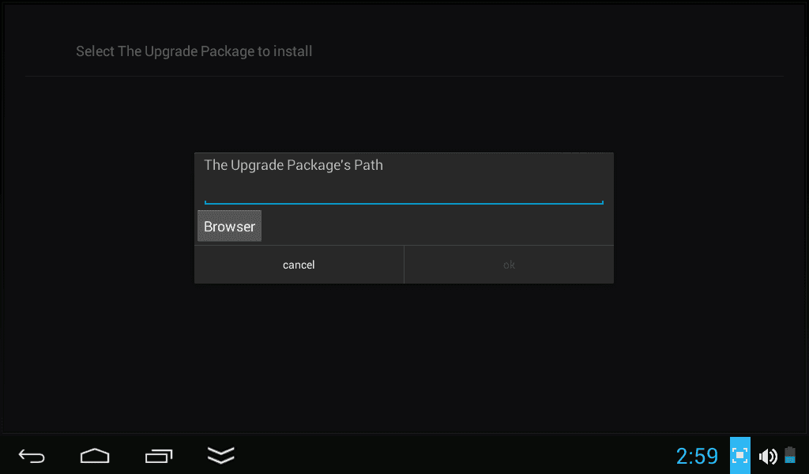Tap the blue underline of the path field
This screenshot has height=474, width=809.
click(x=404, y=203)
